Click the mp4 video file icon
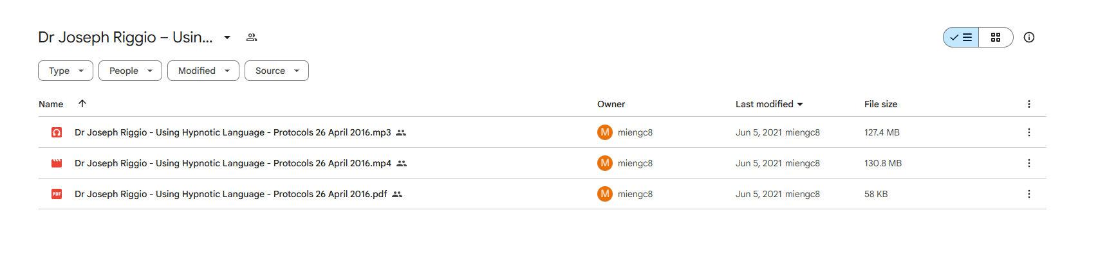Image resolution: width=1098 pixels, height=253 pixels. [57, 163]
